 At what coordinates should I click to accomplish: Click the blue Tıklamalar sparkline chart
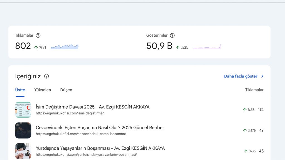(x=64, y=47)
